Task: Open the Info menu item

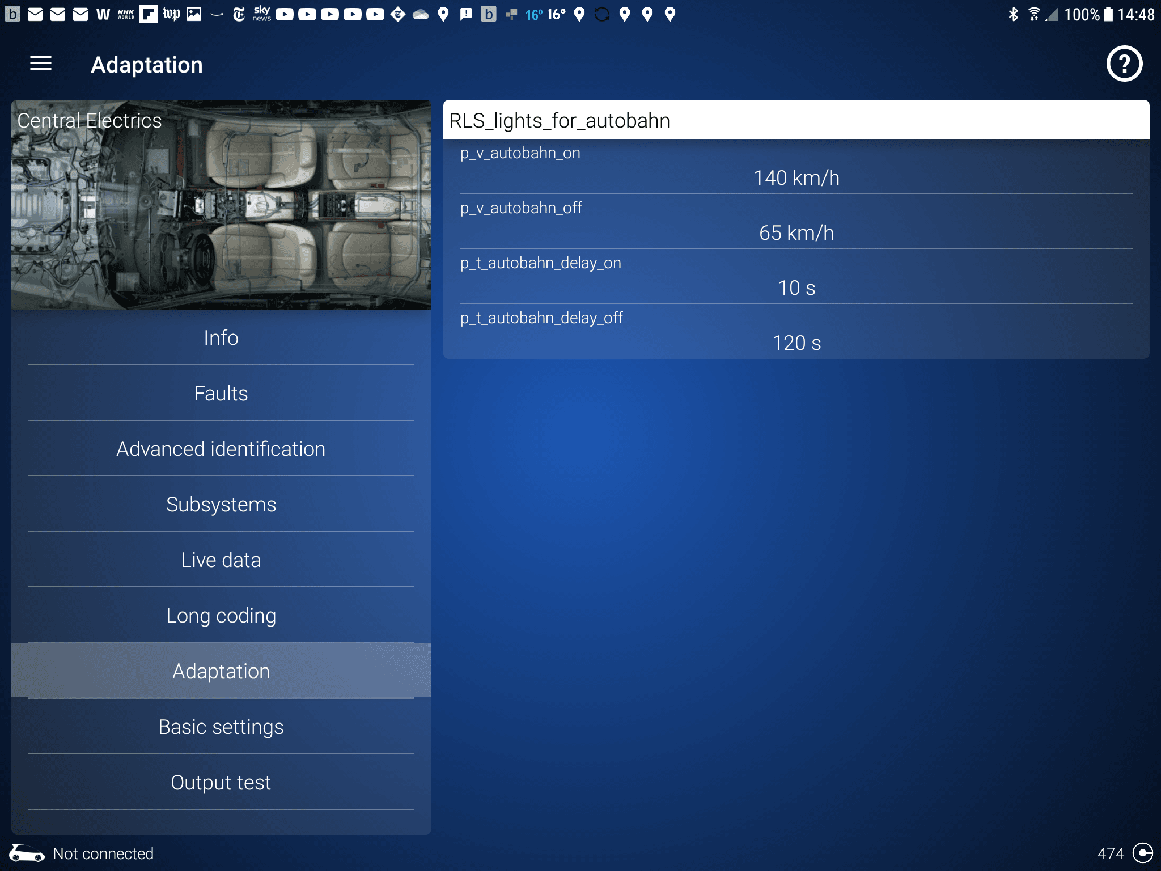Action: [x=221, y=338]
